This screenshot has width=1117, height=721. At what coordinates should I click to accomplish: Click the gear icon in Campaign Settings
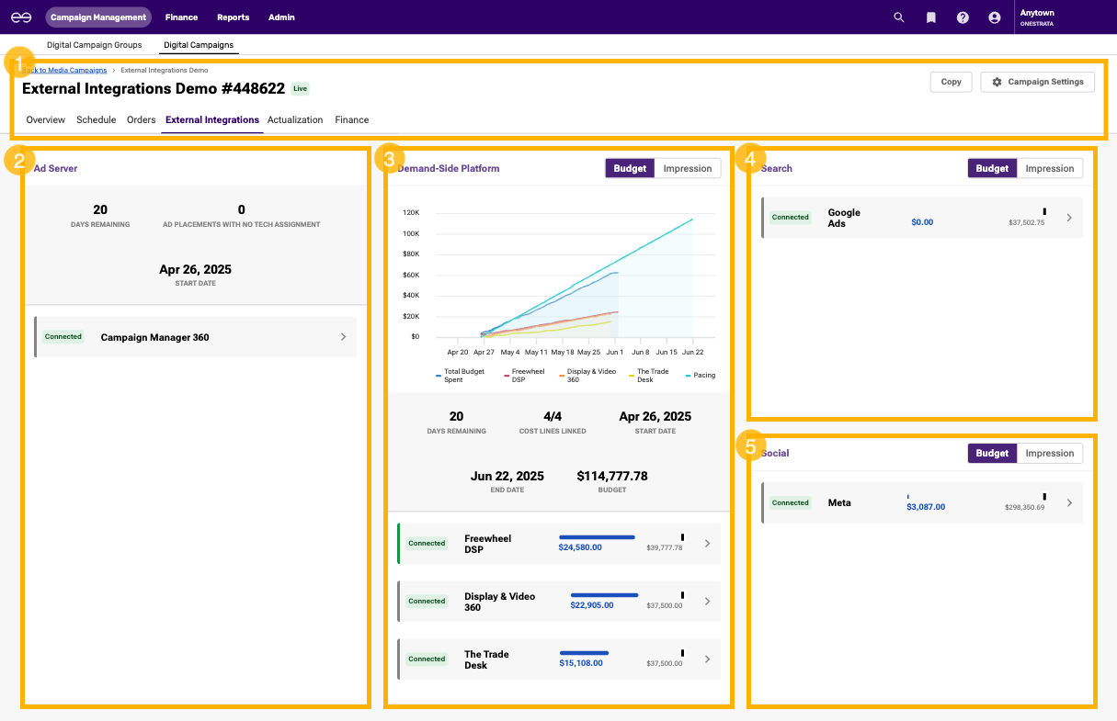(997, 82)
